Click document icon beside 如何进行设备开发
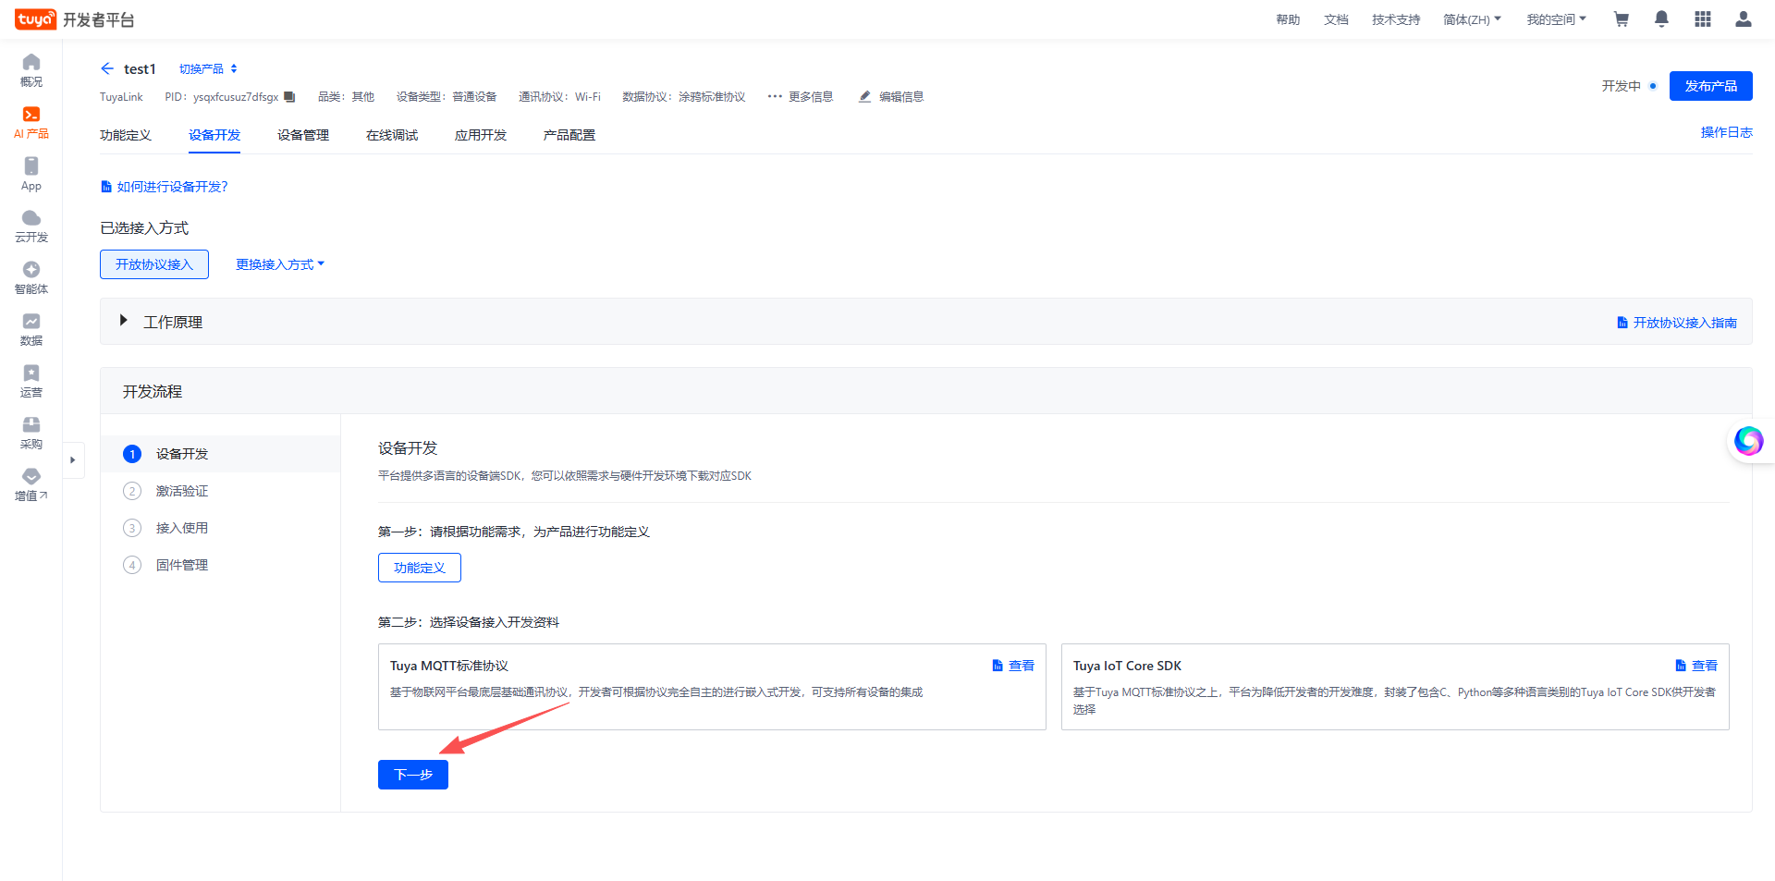The width and height of the screenshot is (1775, 881). pyautogui.click(x=106, y=187)
